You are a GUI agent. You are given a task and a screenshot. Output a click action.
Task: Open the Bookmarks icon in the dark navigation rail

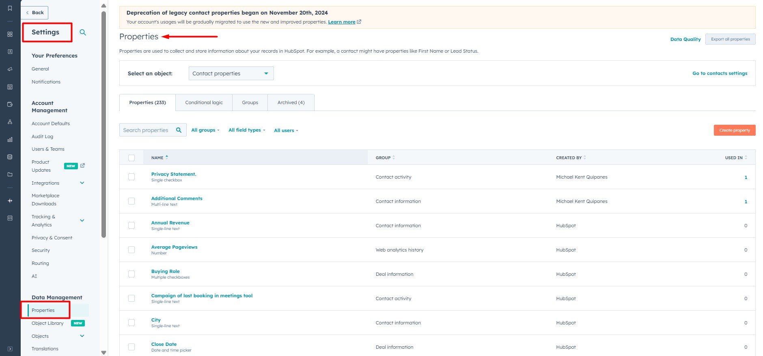10,8
